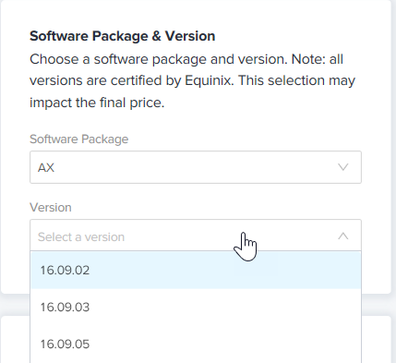Click the Software Package dropdown chevron arrow
Screen dimensions: 396x363
pyautogui.click(x=343, y=167)
